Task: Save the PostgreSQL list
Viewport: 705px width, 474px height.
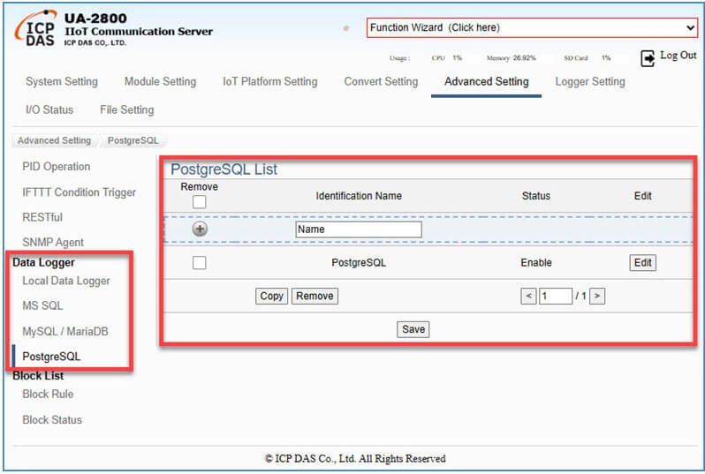Action: 413,329
